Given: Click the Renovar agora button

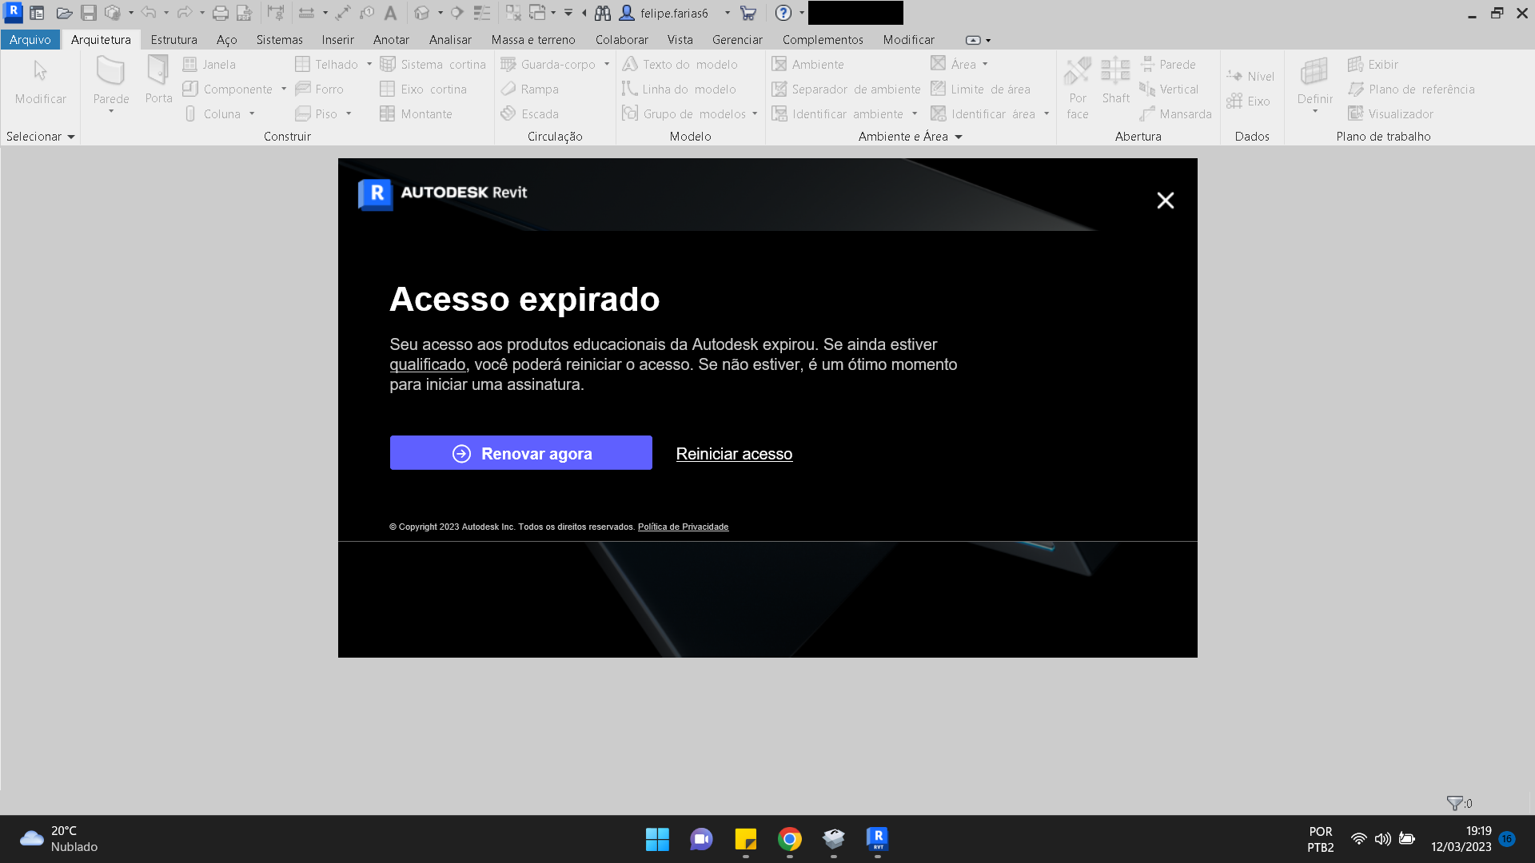Looking at the screenshot, I should [520, 453].
